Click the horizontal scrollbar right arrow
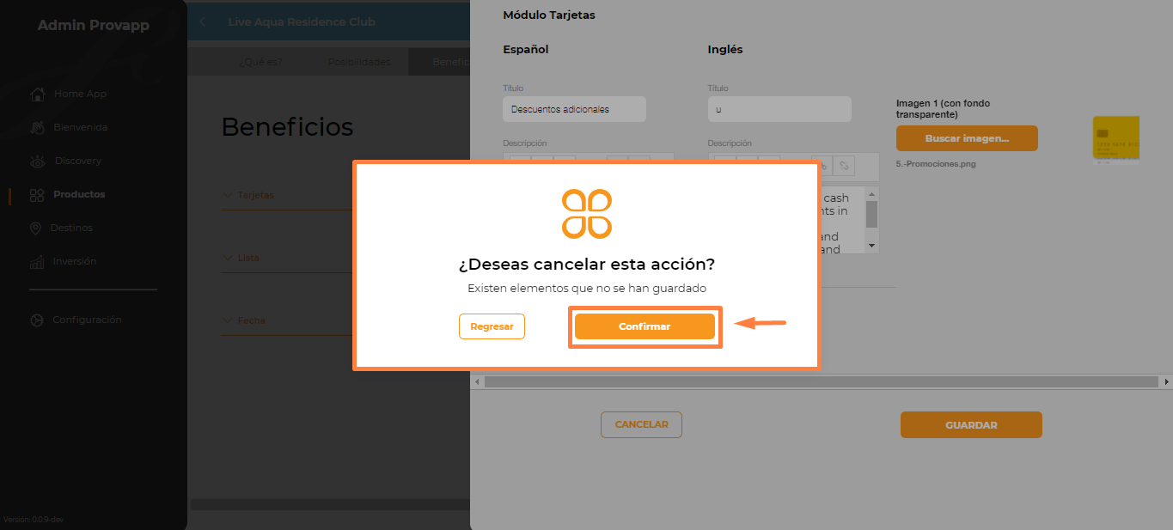This screenshot has width=1173, height=530. point(1166,381)
